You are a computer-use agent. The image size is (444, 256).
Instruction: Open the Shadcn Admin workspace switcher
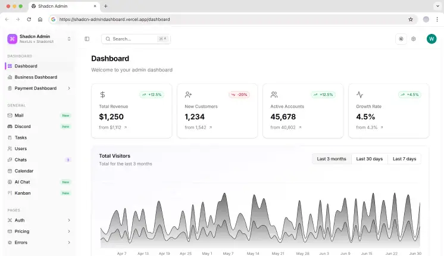[68, 39]
